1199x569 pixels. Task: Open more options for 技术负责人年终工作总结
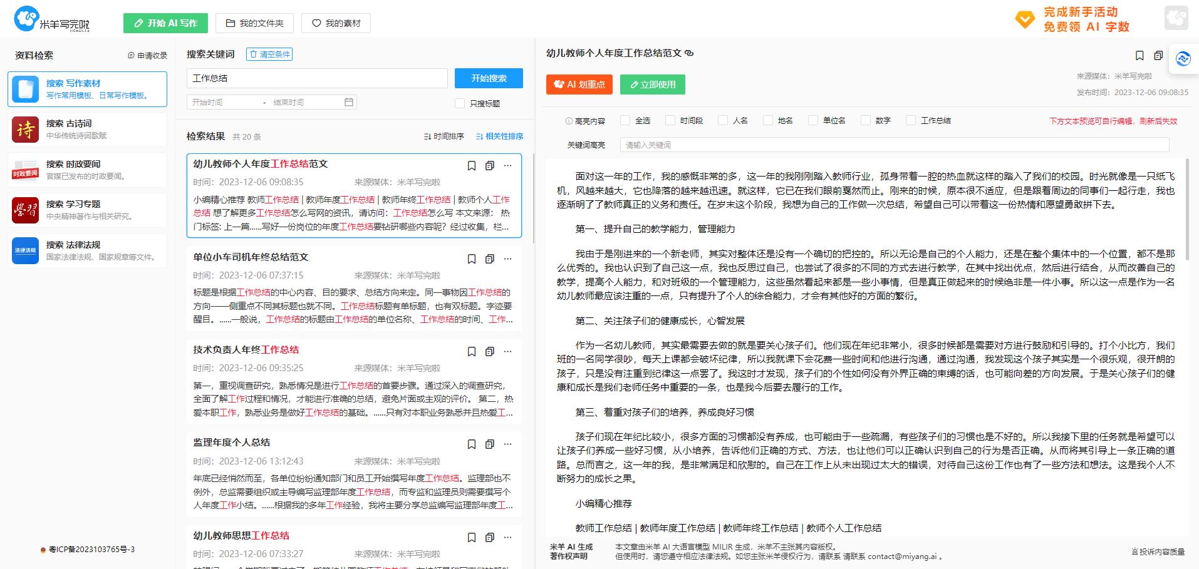507,352
